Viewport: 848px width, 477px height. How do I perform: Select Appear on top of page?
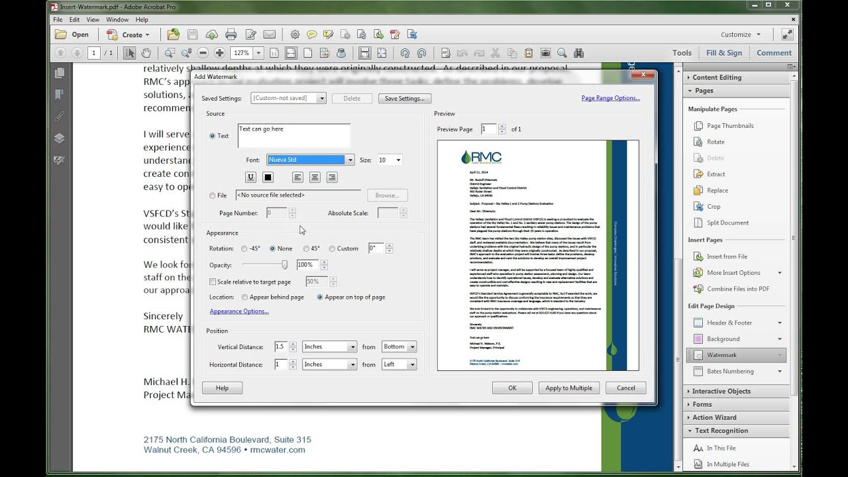pos(320,297)
